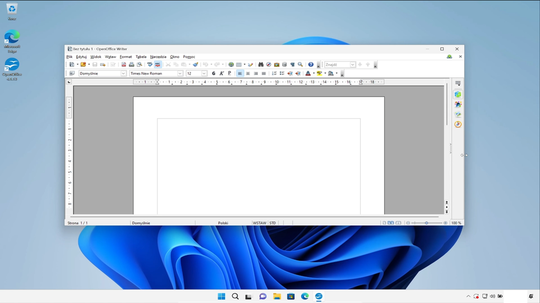
Task: Open Find & Replace binoculars icon
Action: click(260, 65)
